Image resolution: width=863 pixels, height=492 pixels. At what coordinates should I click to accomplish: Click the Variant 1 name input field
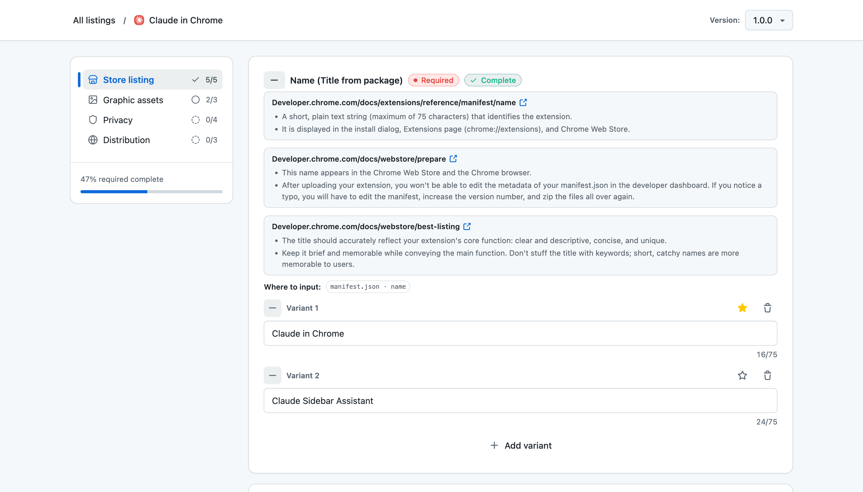pos(520,333)
